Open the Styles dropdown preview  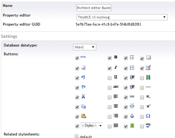click(x=92, y=125)
